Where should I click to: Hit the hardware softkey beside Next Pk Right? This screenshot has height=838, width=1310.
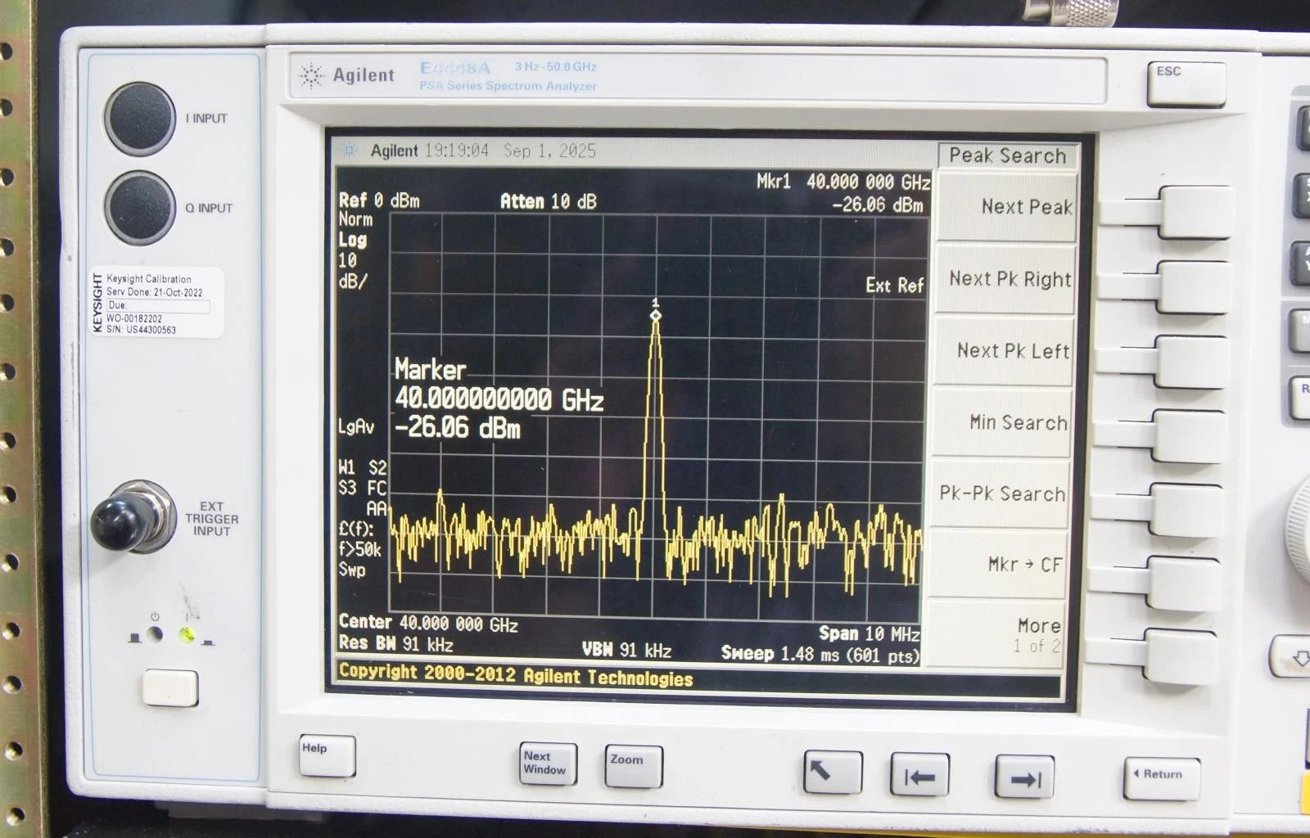pos(1195,286)
